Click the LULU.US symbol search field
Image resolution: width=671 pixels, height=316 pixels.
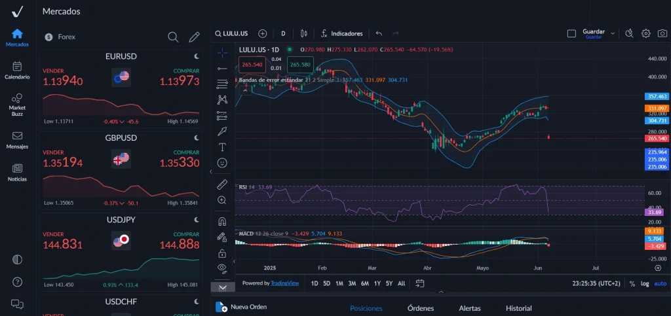pyautogui.click(x=231, y=33)
